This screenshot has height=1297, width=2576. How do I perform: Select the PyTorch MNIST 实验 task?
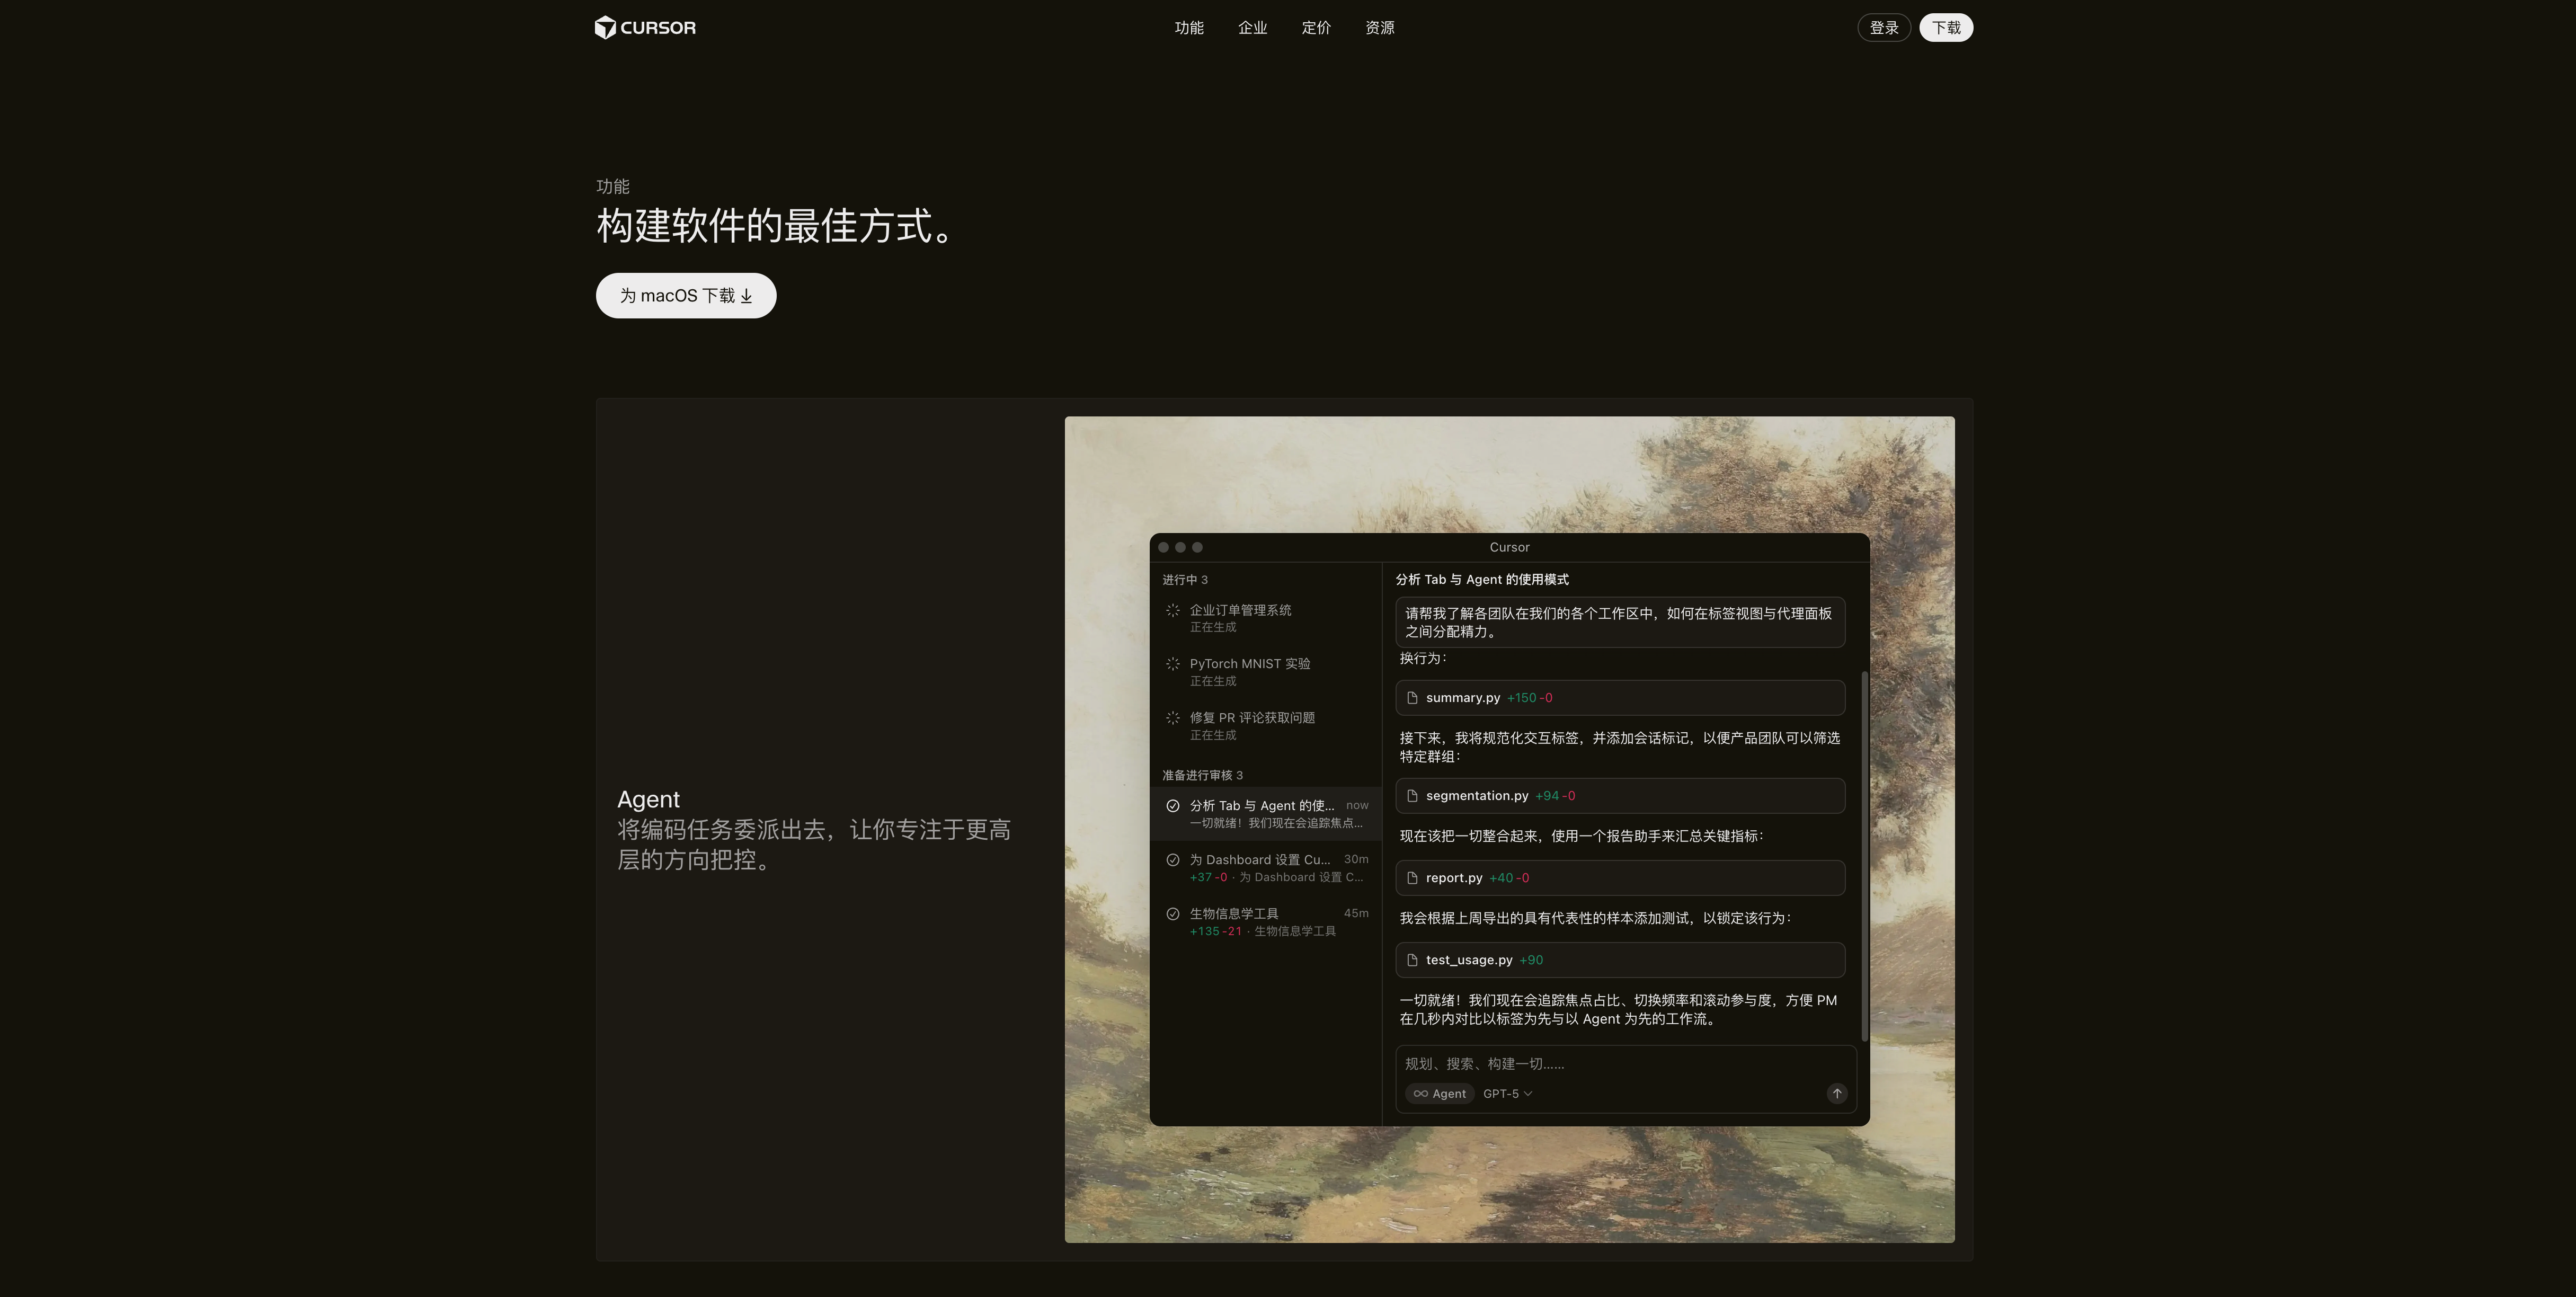1249,664
